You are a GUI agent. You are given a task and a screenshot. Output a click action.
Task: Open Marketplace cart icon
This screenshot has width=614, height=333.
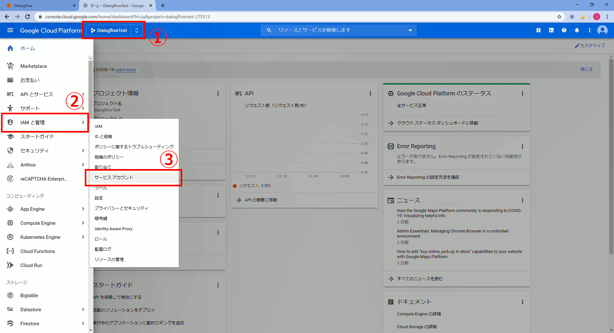pyautogui.click(x=10, y=66)
